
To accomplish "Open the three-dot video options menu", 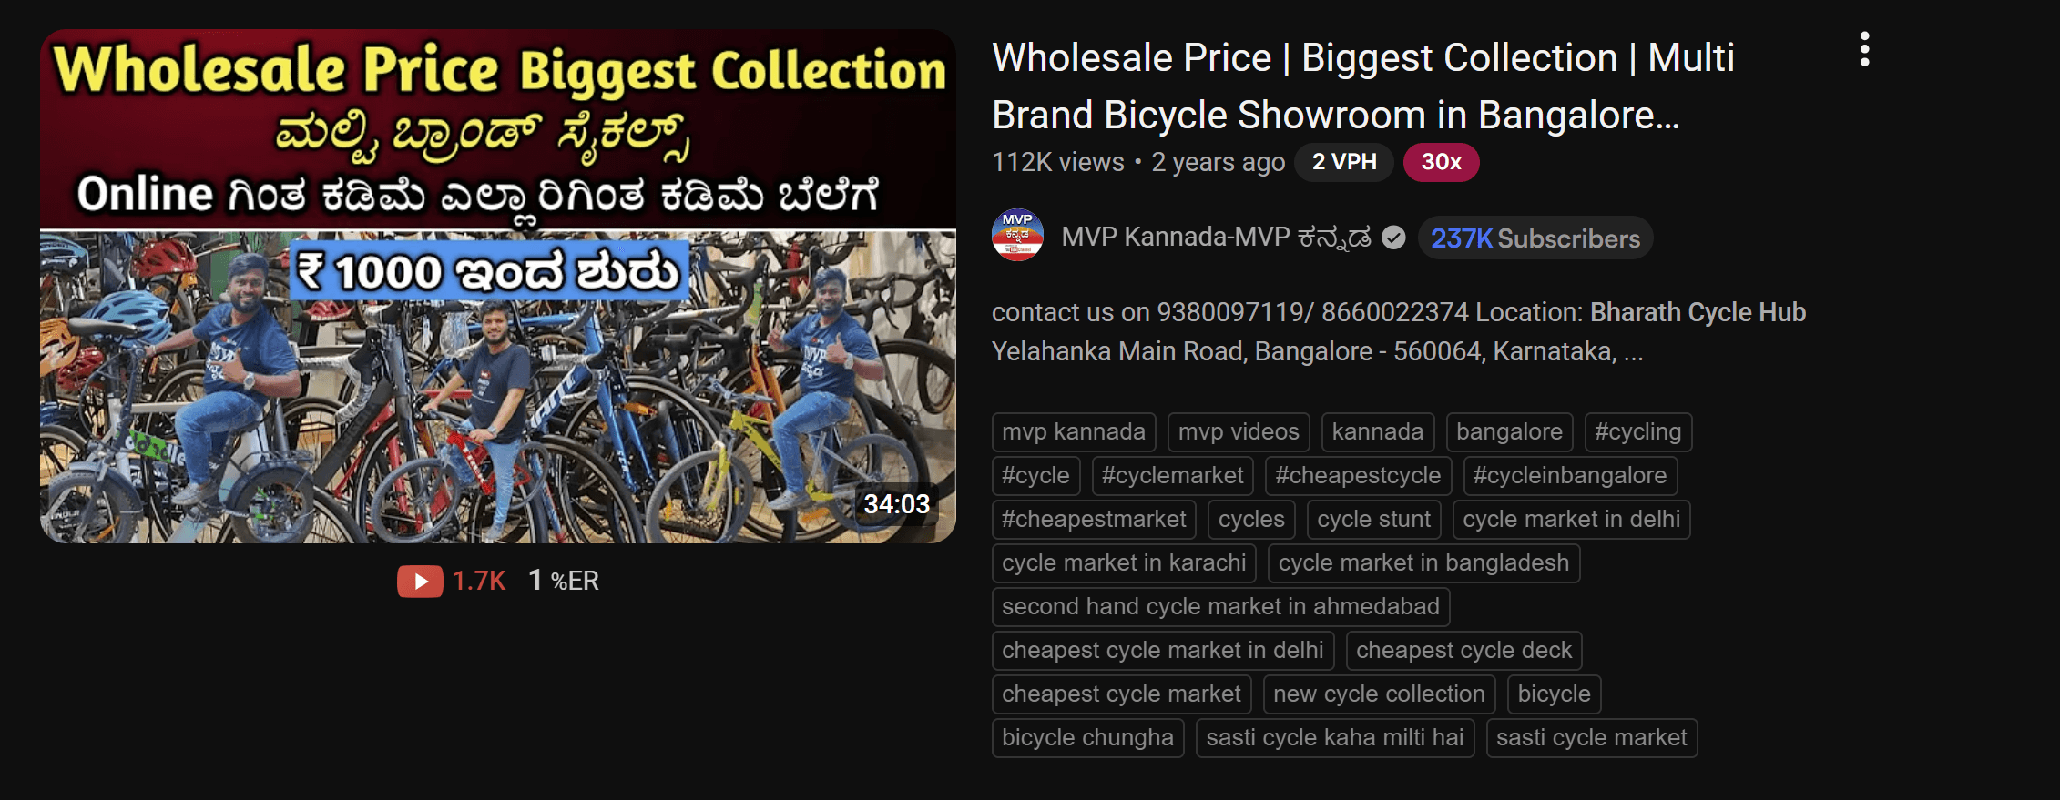I will tap(1864, 49).
